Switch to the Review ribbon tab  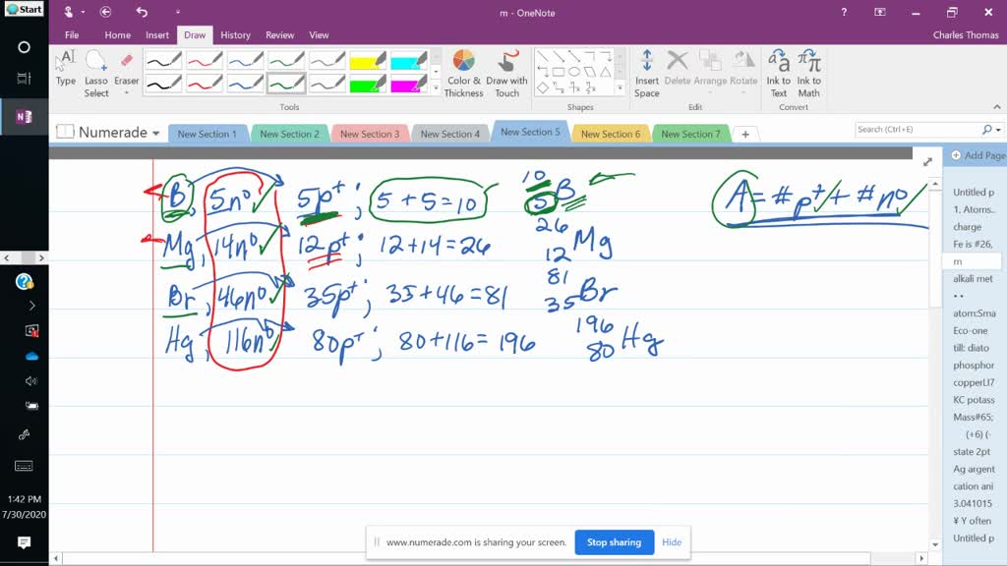point(279,34)
